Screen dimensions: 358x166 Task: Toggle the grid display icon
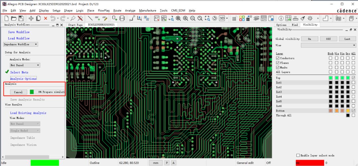234,18
